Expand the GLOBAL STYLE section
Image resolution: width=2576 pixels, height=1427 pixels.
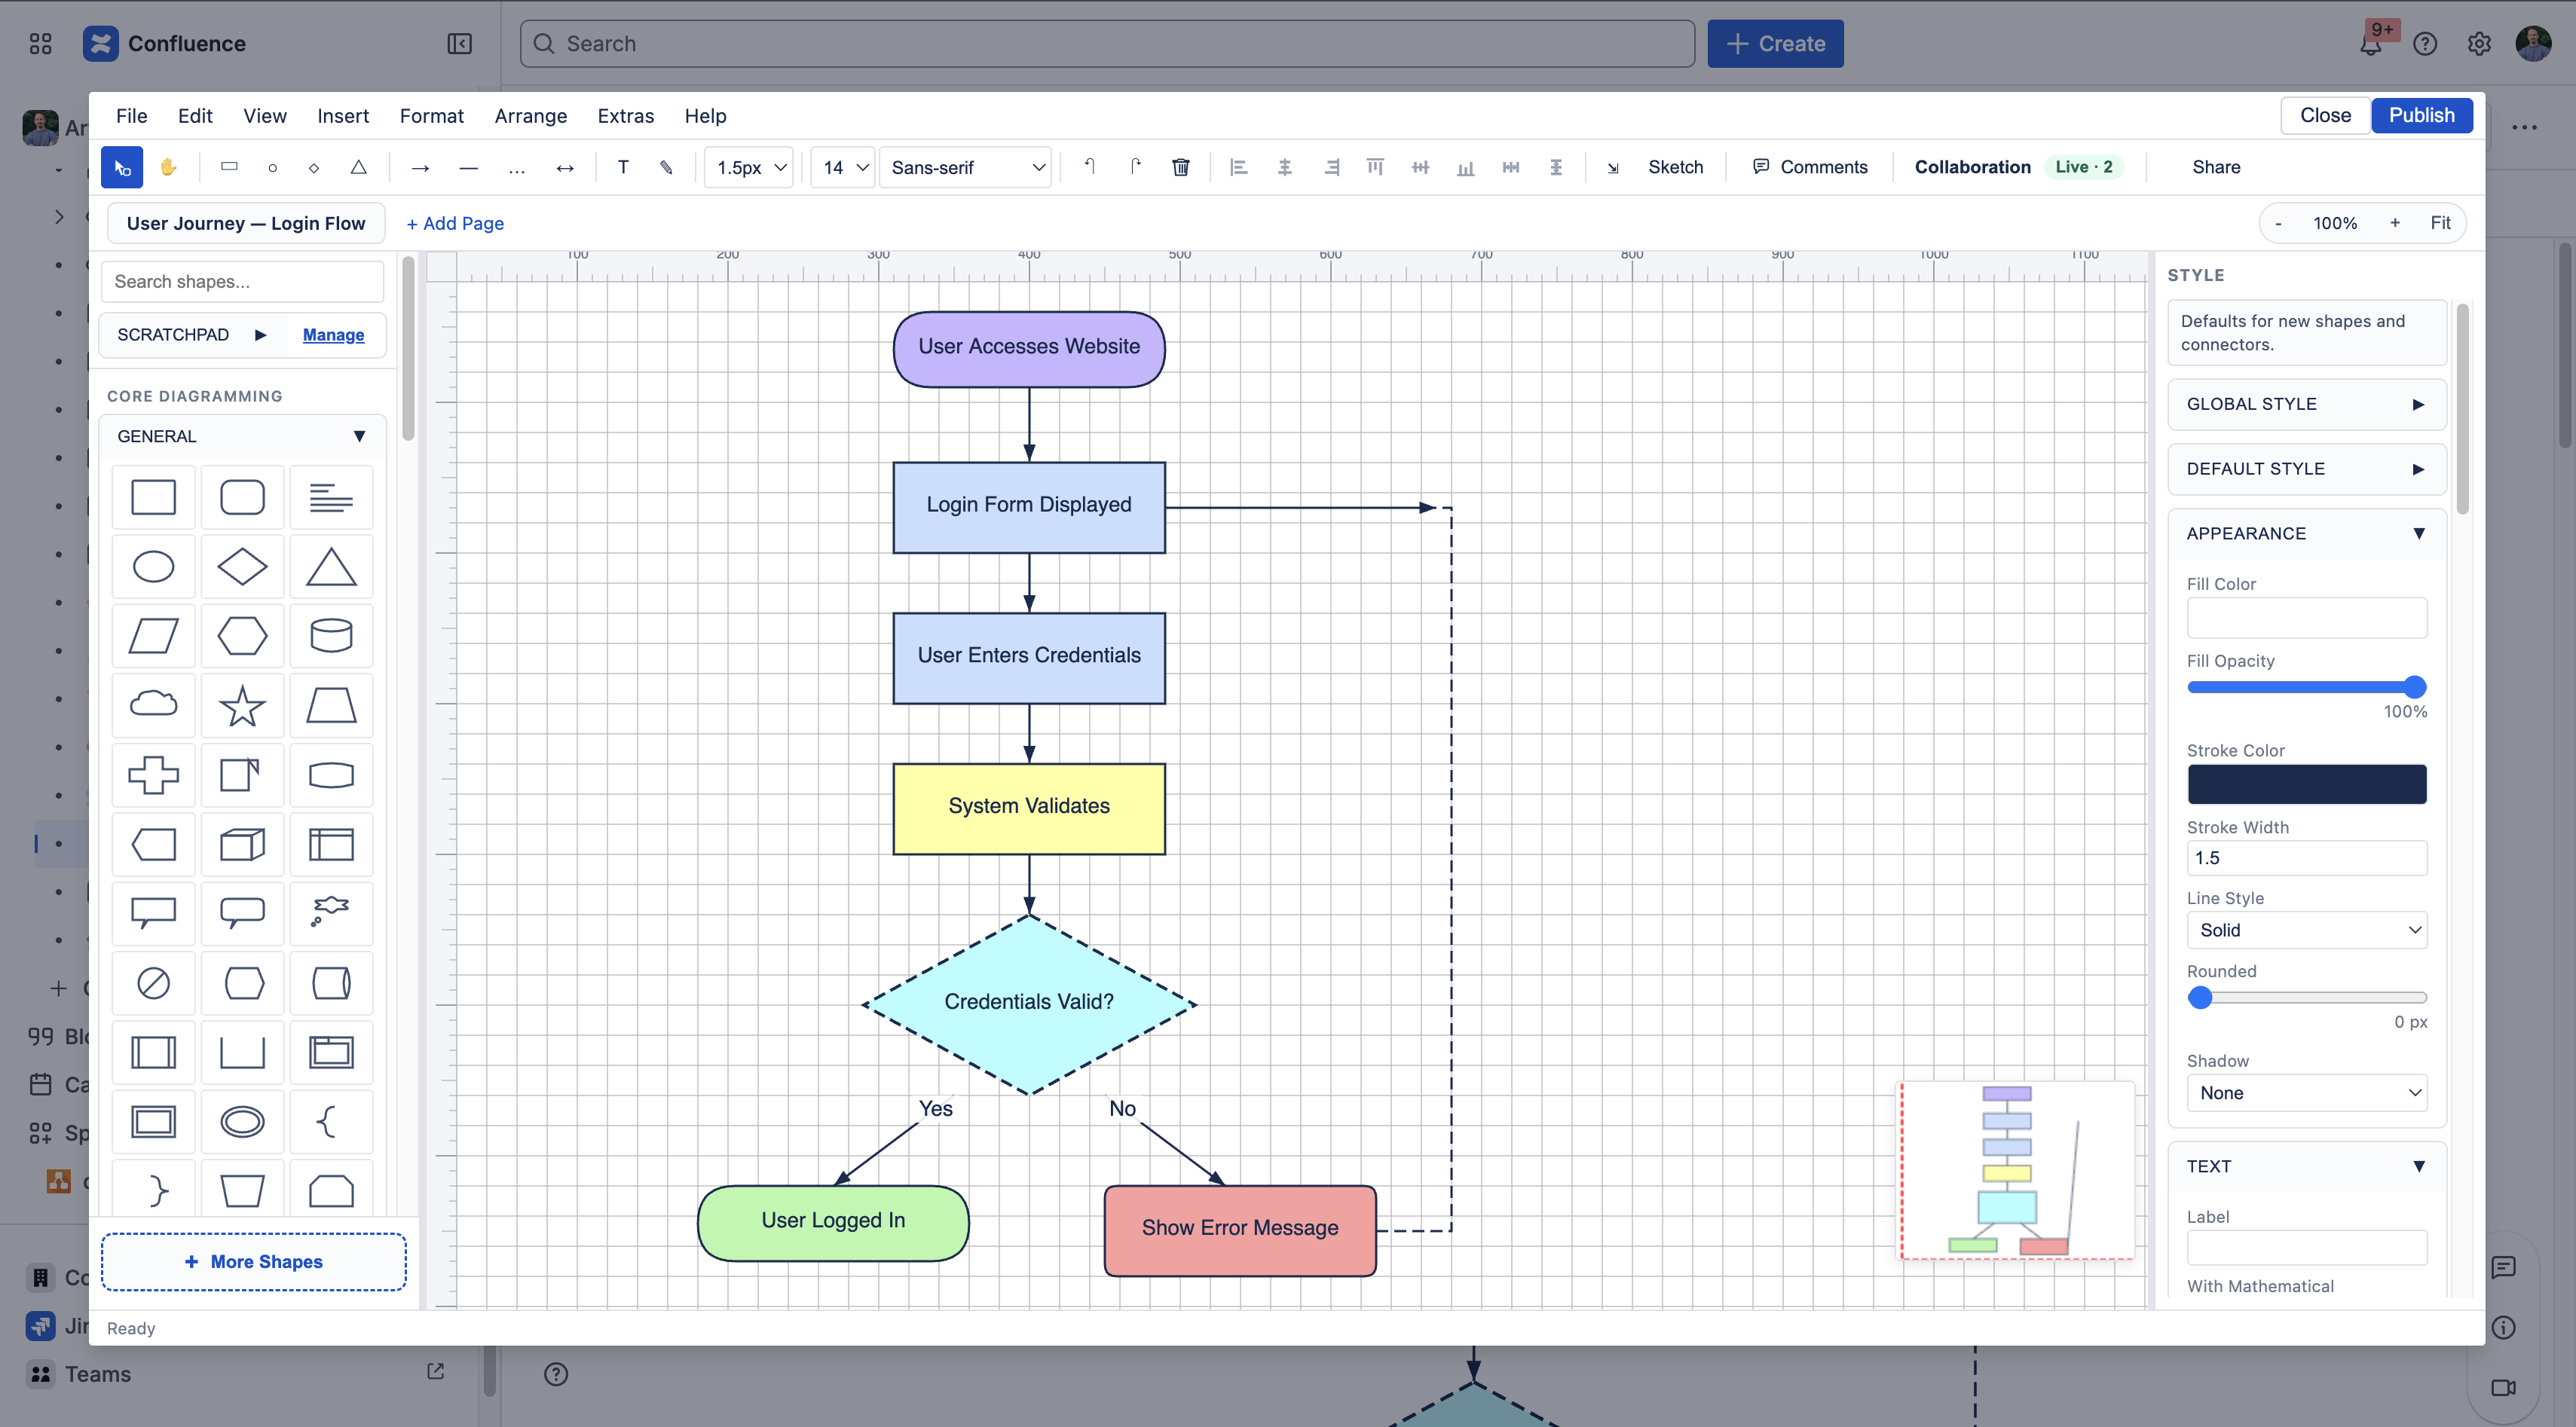[2306, 404]
